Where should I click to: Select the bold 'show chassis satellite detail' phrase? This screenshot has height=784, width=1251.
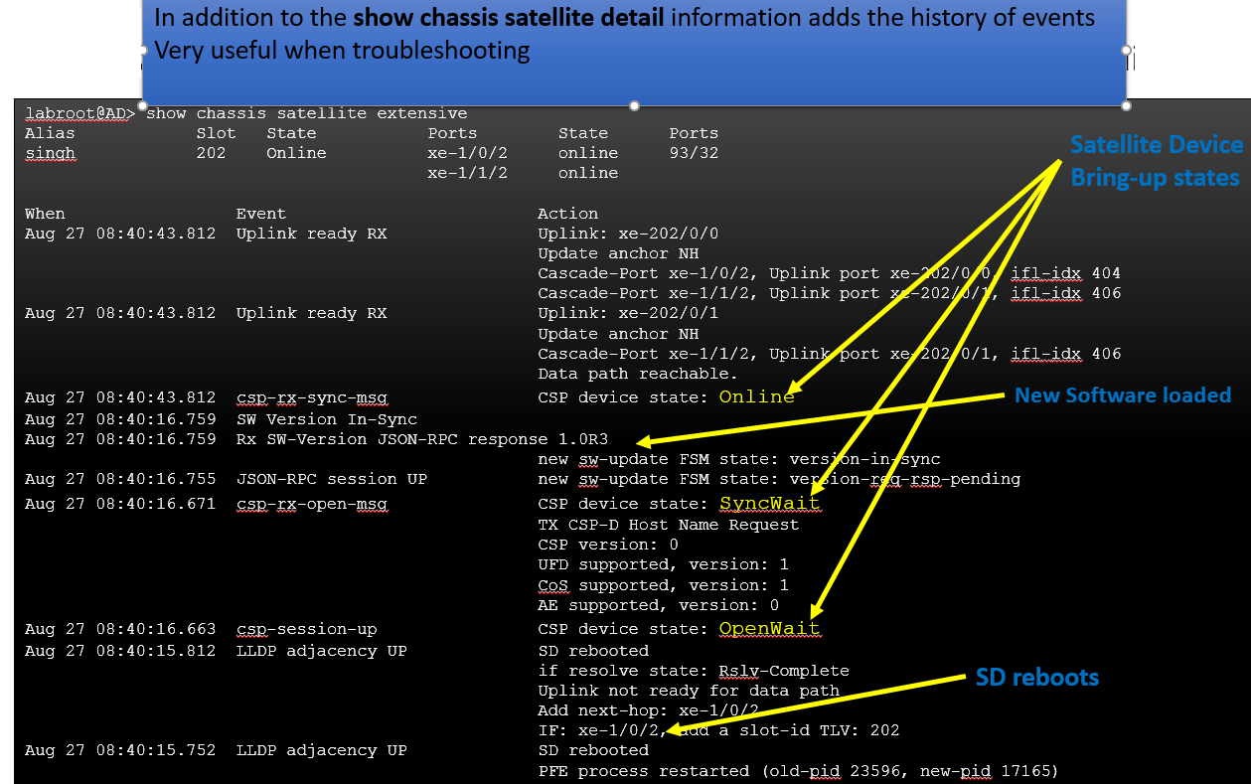tap(509, 18)
